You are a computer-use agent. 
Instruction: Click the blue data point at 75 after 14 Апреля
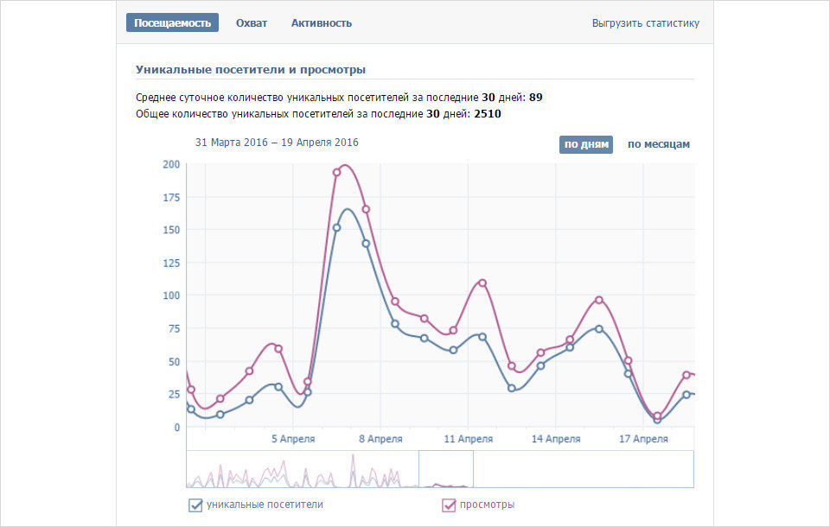point(598,328)
